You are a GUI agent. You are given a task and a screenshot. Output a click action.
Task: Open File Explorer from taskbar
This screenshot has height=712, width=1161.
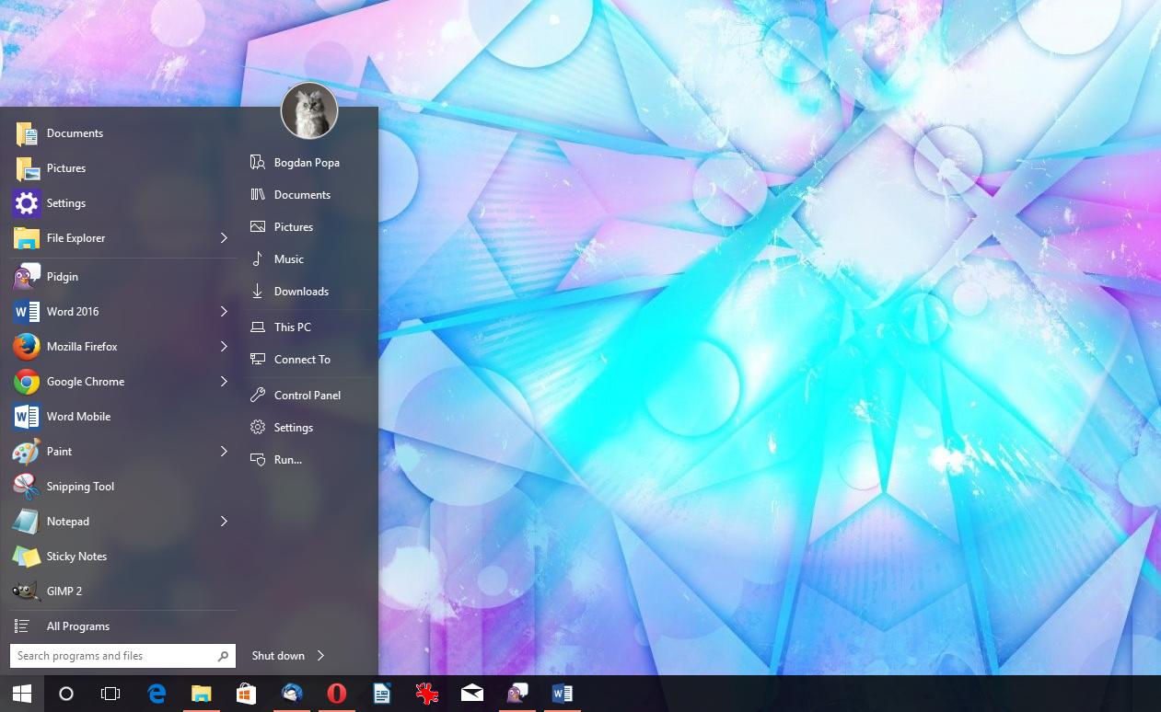pyautogui.click(x=202, y=694)
